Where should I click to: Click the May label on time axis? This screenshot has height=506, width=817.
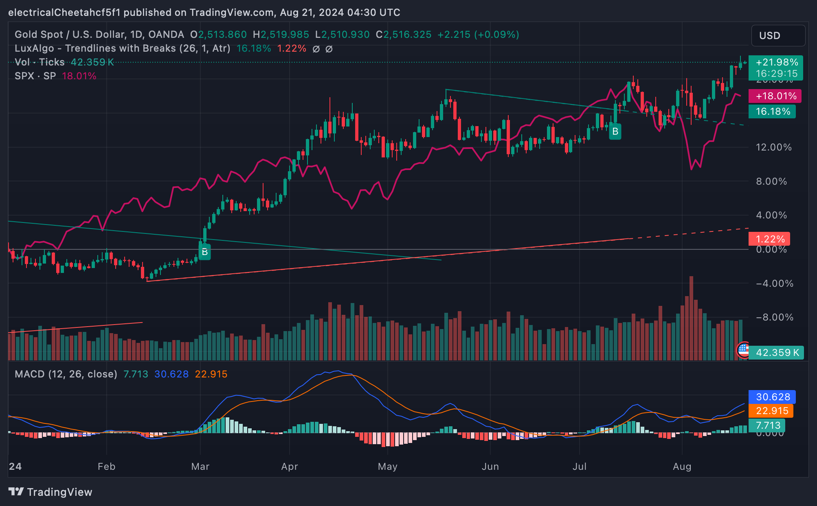[x=387, y=467]
